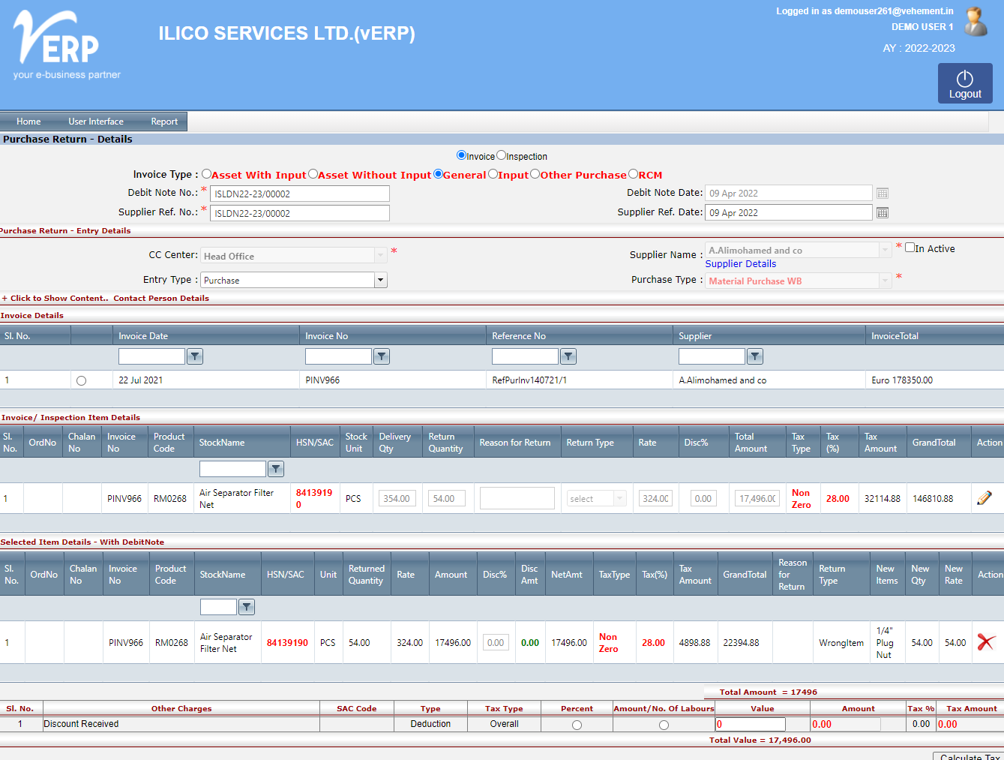Viewport: 1004px width, 760px height.
Task: Open the Report menu
Action: (164, 122)
